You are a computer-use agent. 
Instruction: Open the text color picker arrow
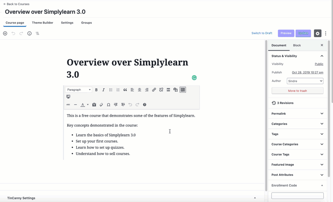click(88, 105)
